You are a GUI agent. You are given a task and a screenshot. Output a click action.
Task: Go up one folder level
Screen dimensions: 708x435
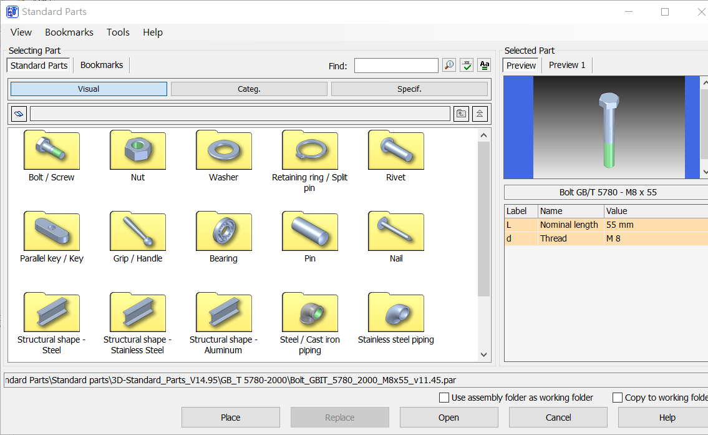(461, 114)
